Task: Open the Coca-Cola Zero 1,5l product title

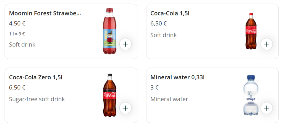Action: 36,77
